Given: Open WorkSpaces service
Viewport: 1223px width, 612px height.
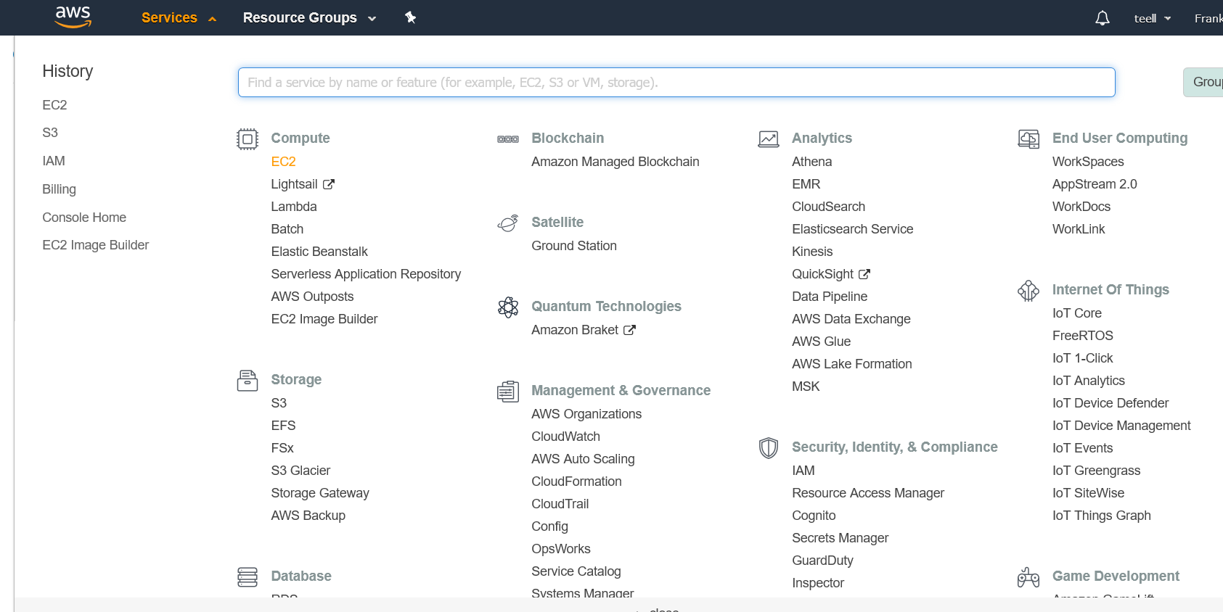Looking at the screenshot, I should pyautogui.click(x=1088, y=162).
